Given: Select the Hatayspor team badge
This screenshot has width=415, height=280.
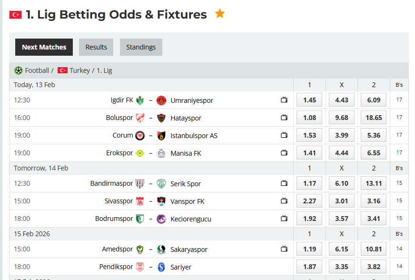Looking at the screenshot, I should (x=161, y=118).
